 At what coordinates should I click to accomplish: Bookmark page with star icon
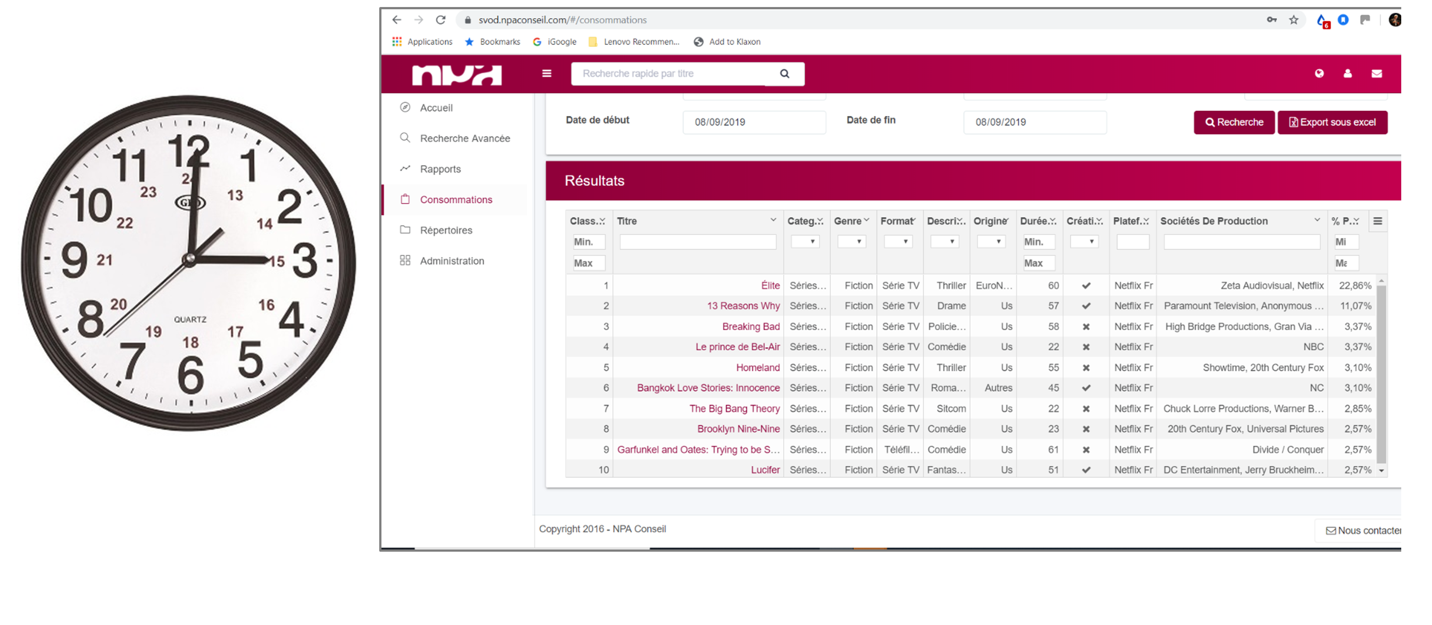[1294, 20]
